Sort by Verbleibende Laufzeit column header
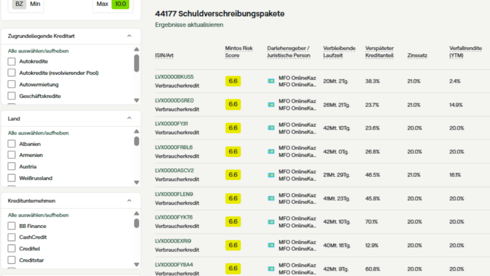The image size is (490, 276). (x=339, y=52)
